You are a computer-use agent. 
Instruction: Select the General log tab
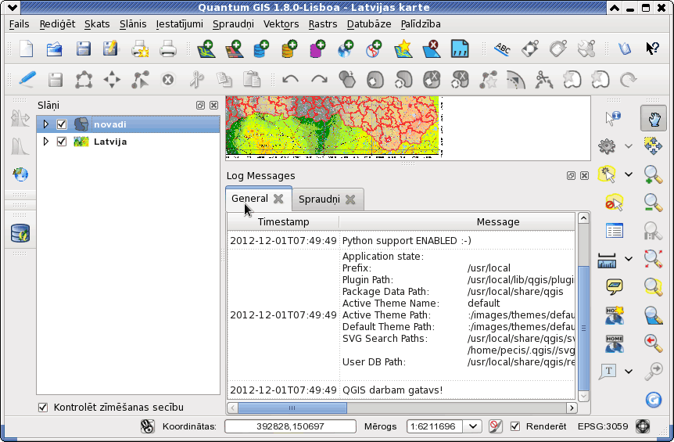click(x=249, y=199)
